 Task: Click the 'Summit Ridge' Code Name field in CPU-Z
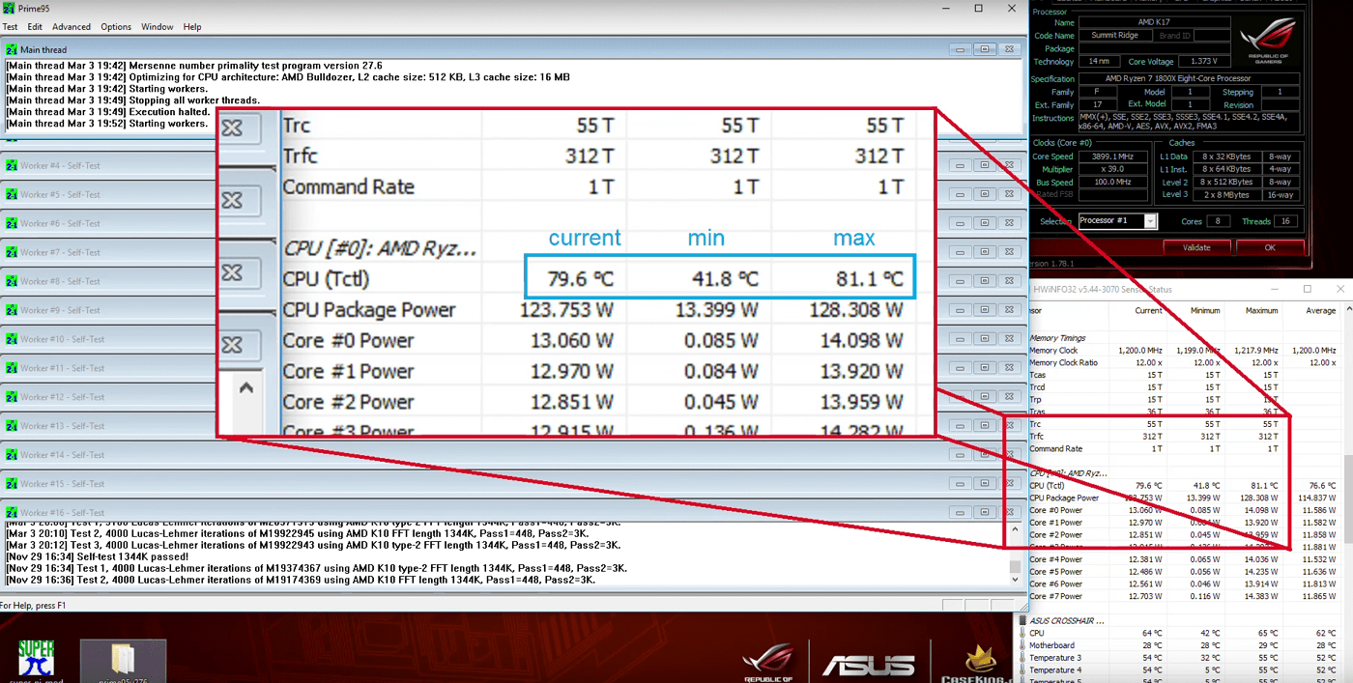click(x=1114, y=36)
